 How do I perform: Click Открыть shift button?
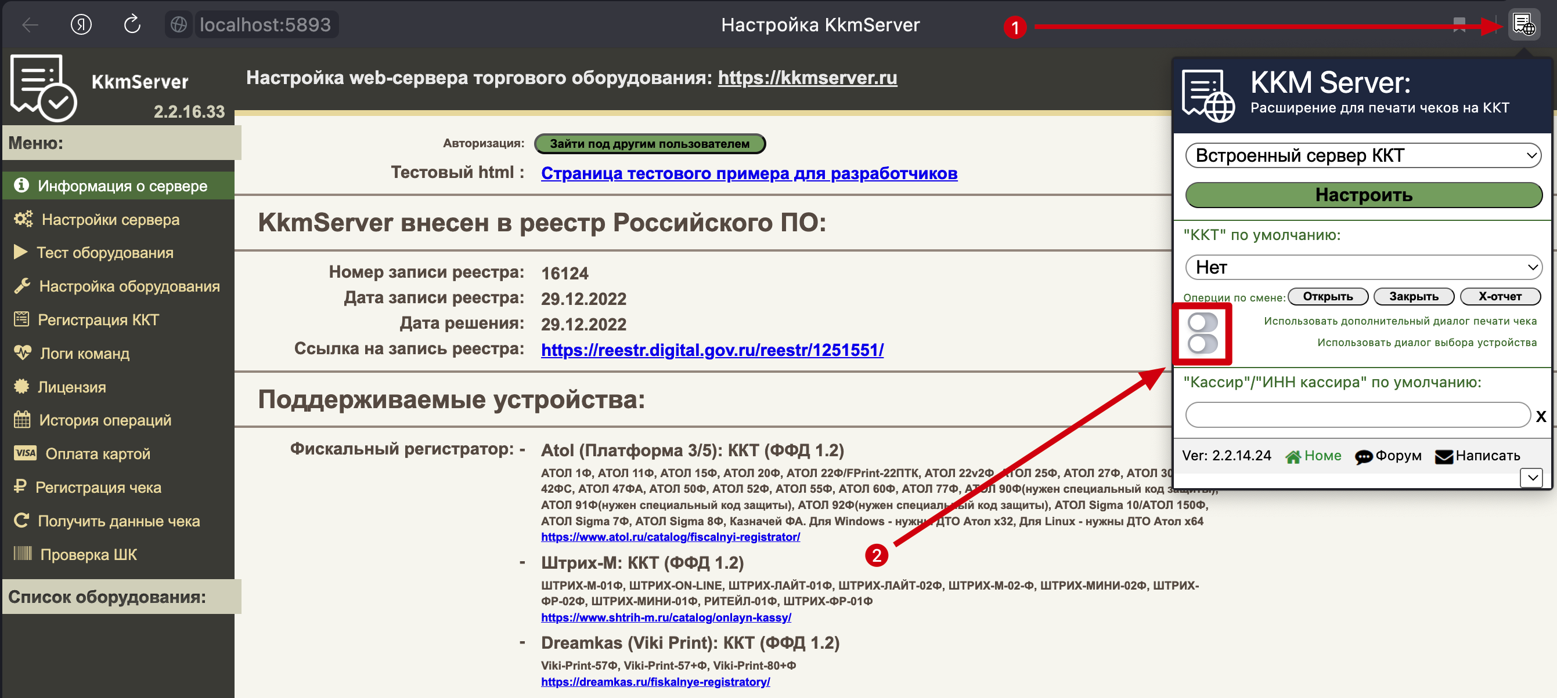(1328, 296)
